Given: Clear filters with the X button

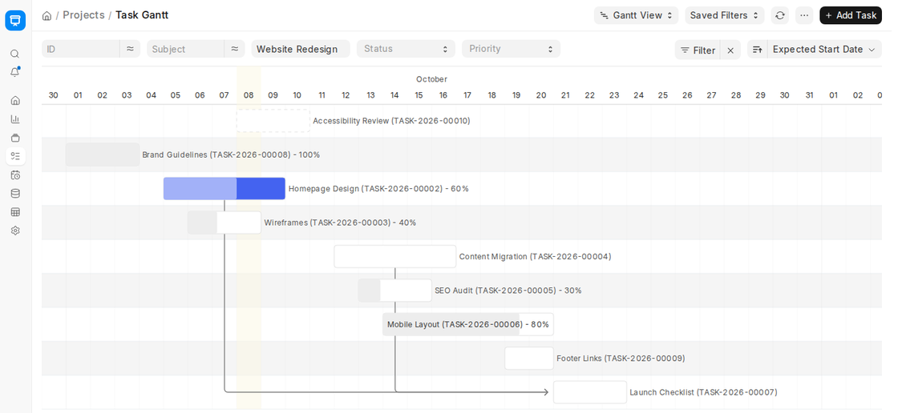Looking at the screenshot, I should (x=730, y=50).
